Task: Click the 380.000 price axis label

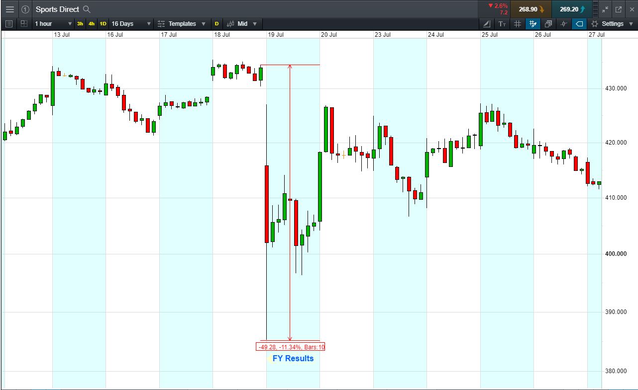Action: coord(616,371)
